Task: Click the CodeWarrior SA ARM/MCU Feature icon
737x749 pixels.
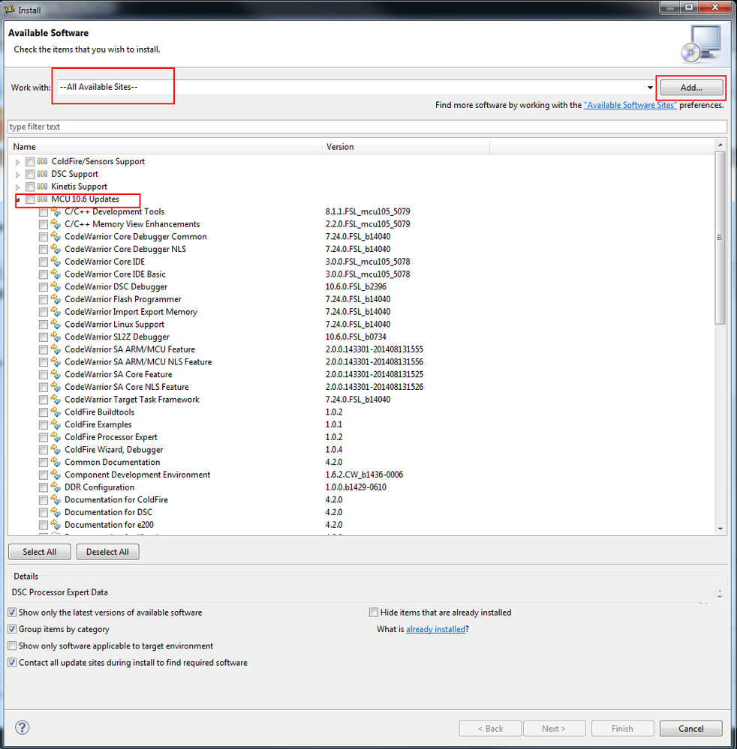Action: pyautogui.click(x=56, y=349)
